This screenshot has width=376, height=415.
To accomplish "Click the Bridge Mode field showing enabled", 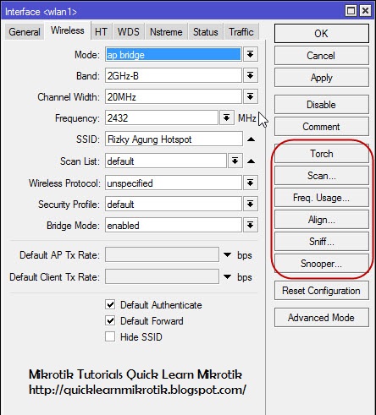I will click(x=174, y=225).
